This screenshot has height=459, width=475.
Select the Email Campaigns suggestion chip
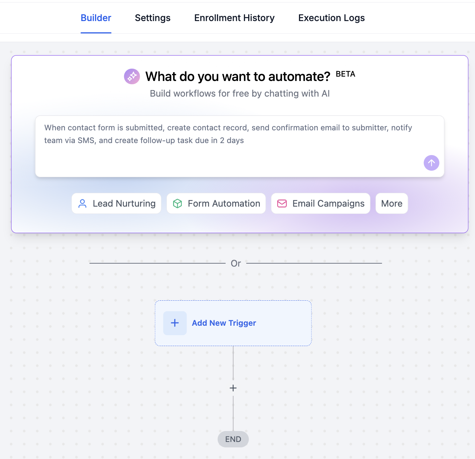[320, 203]
